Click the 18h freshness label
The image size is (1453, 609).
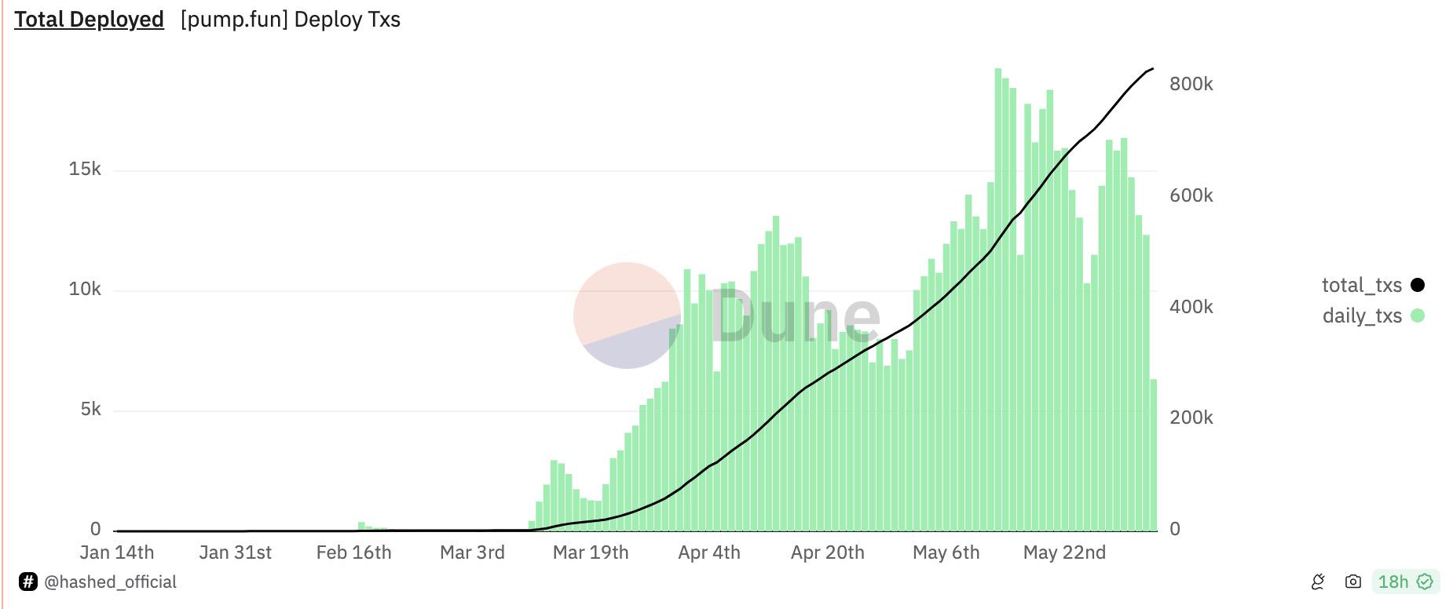1393,582
